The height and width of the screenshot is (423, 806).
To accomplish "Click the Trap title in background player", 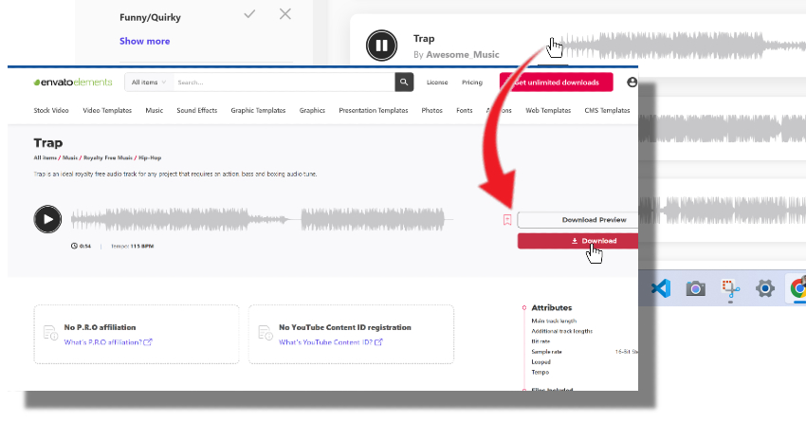I will pos(424,39).
